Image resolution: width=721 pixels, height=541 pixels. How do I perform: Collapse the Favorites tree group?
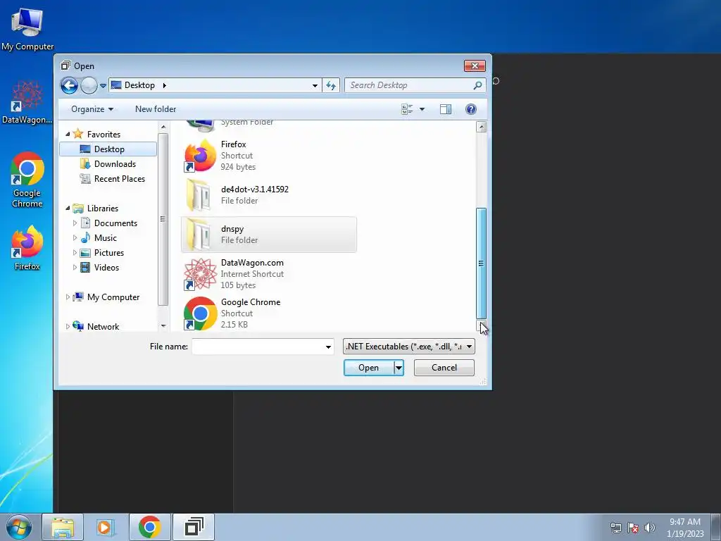pos(68,134)
